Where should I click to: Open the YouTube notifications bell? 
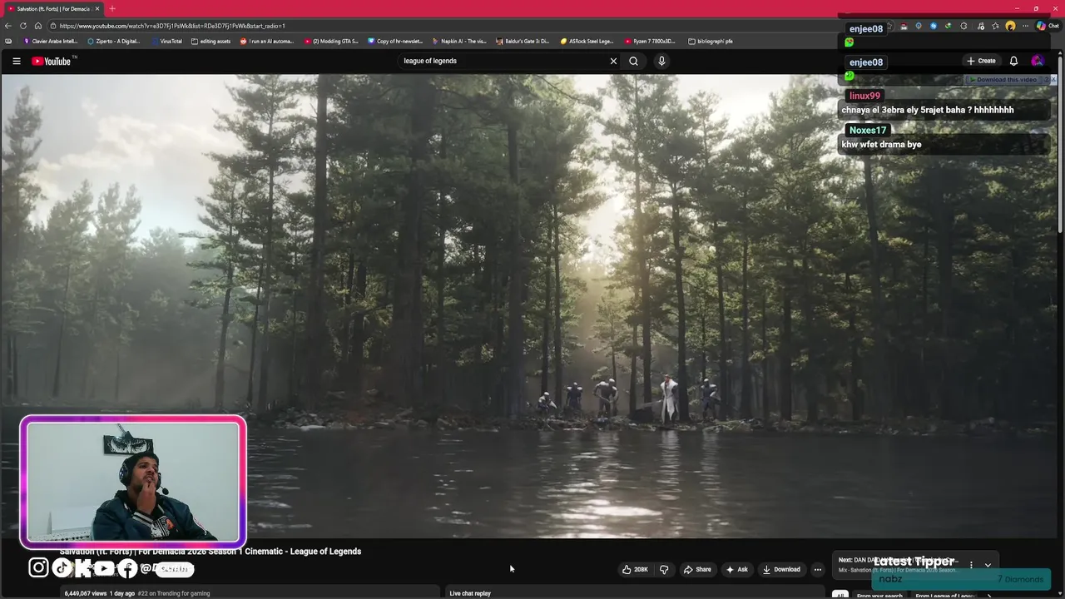1013,61
